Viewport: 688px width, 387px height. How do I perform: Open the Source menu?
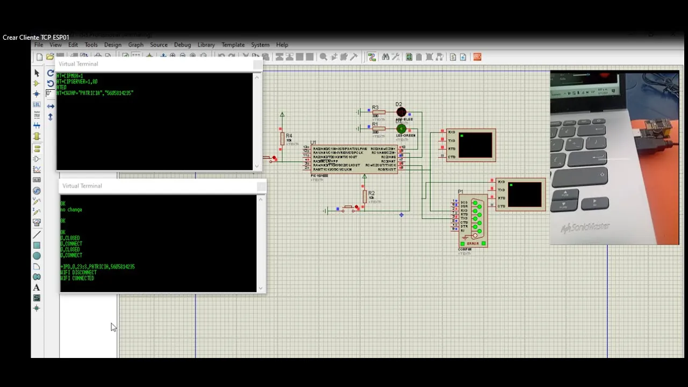pyautogui.click(x=159, y=45)
